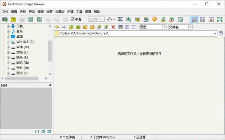Viewport: 225px width, 140px height.
Task: Open the 特效 menu
Action: point(32,12)
